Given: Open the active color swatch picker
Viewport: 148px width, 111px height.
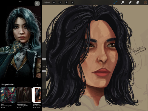Looking at the screenshot, I should pos(145,2).
